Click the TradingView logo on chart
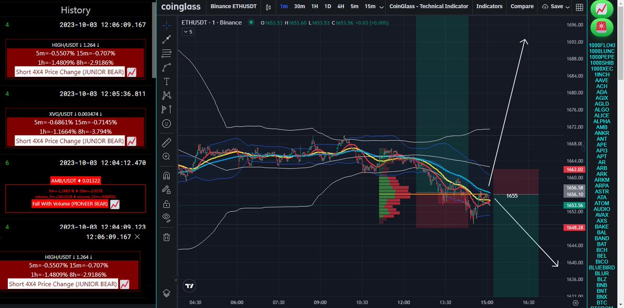Viewport: 624px width, 308px height. coord(189,286)
